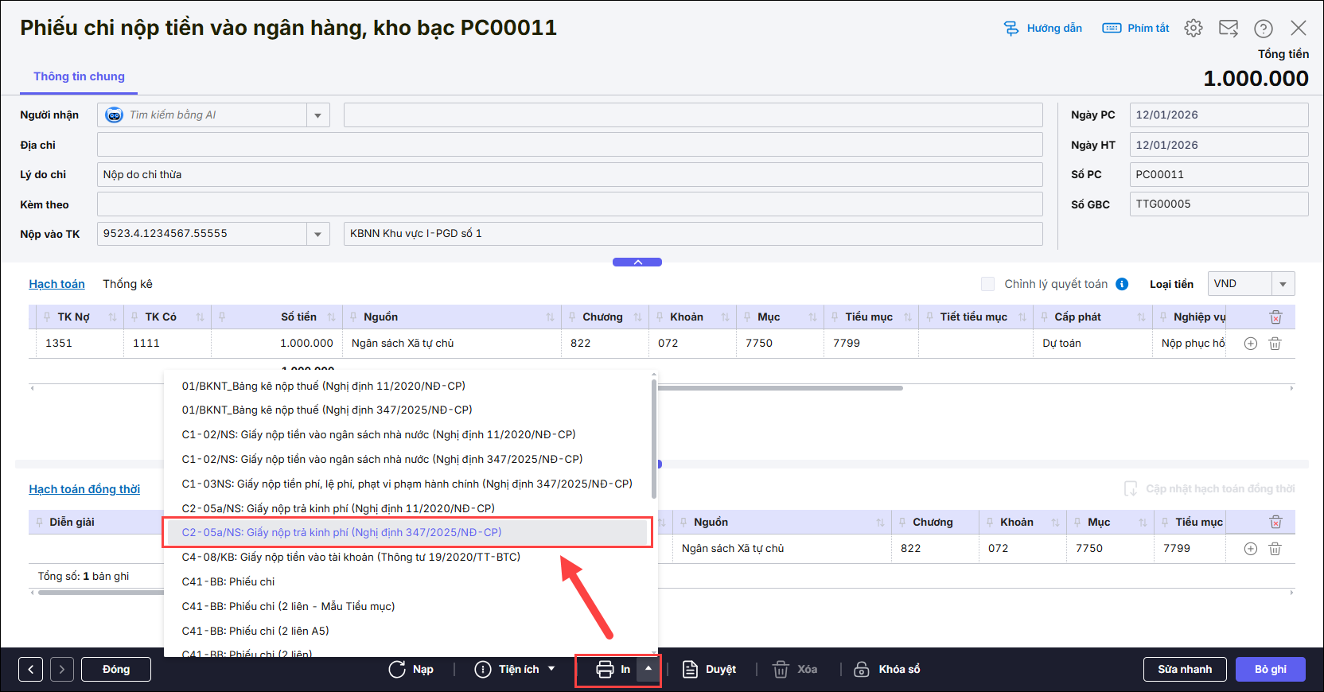Switch to the Thông tin chung tab
This screenshot has height=692, width=1324.
pos(79,76)
